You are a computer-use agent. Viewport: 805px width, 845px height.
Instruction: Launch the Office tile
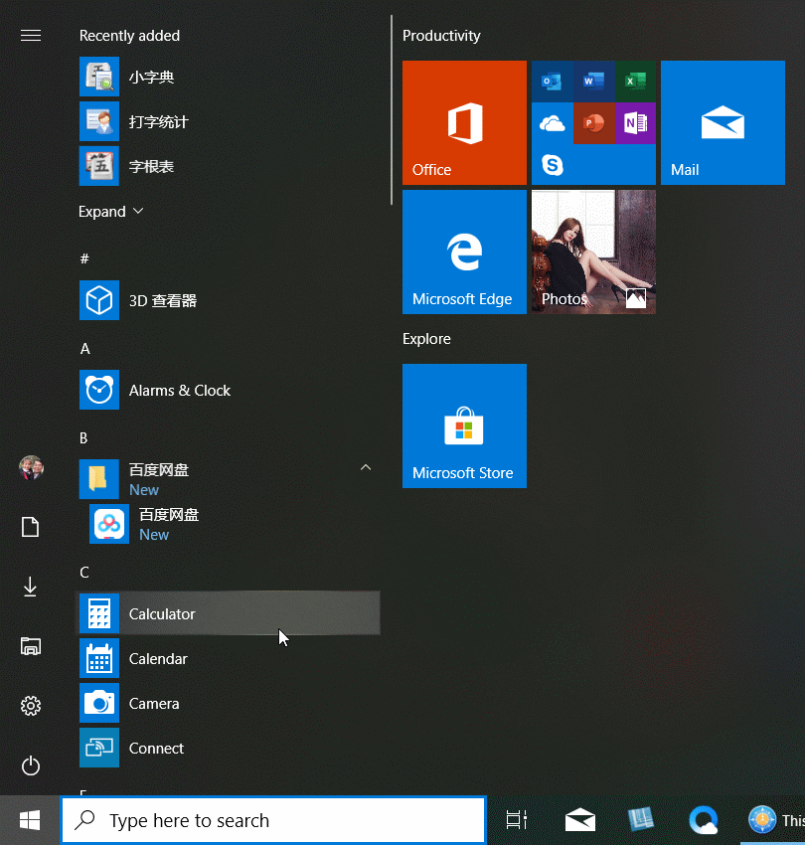click(x=464, y=123)
